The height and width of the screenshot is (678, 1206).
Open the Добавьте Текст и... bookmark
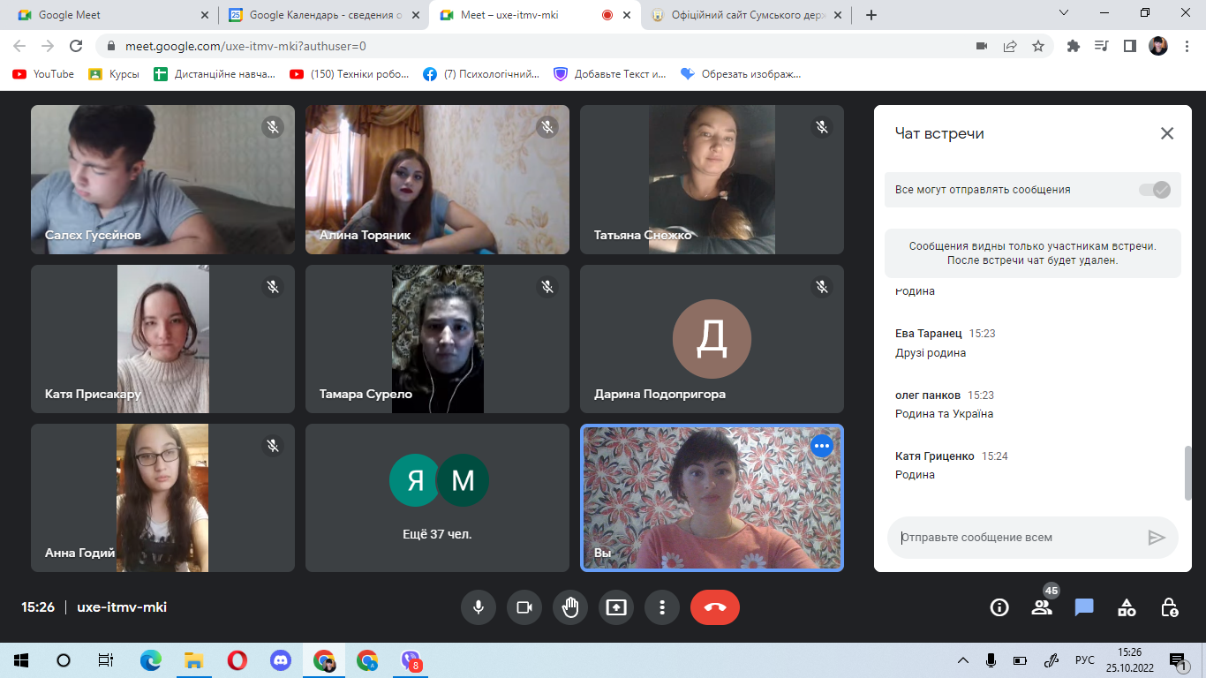[610, 74]
